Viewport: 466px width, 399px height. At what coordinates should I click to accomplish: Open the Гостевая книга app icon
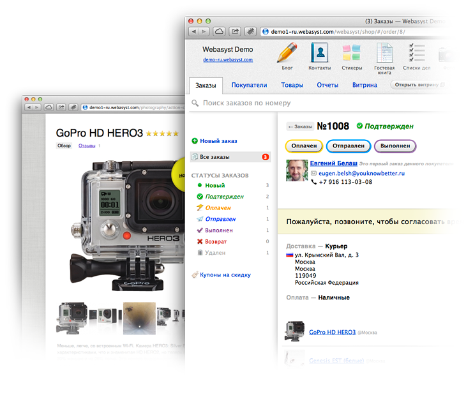pyautogui.click(x=384, y=52)
